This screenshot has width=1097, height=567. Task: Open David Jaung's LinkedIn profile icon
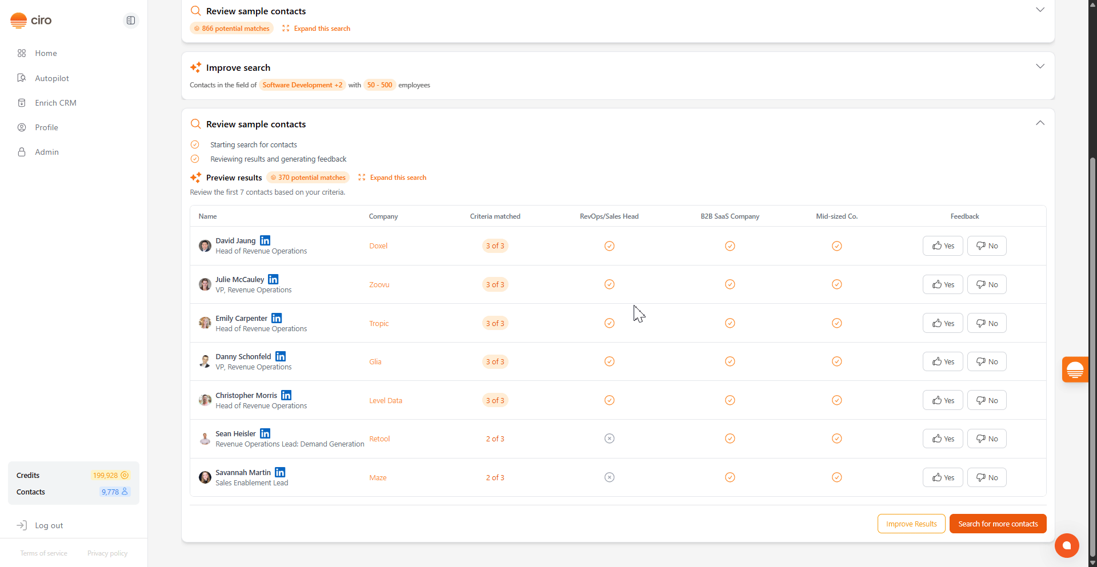(x=265, y=240)
